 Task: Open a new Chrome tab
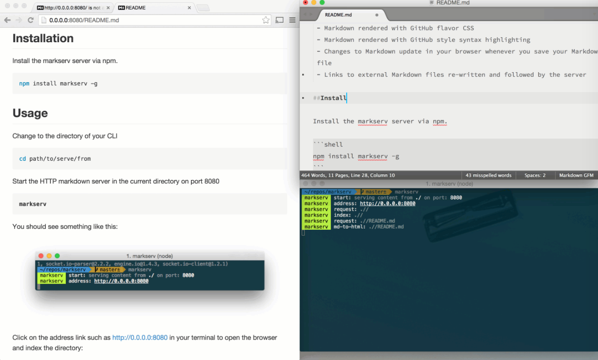pos(203,8)
